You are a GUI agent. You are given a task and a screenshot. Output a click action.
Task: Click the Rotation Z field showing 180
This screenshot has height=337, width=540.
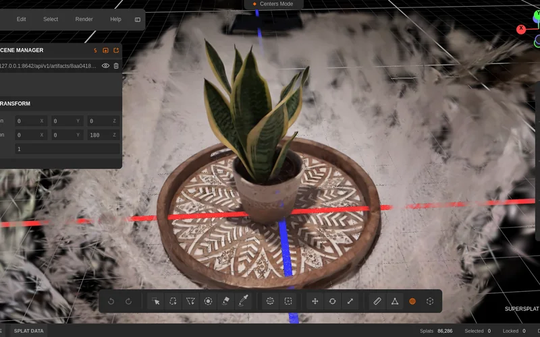[x=103, y=135]
